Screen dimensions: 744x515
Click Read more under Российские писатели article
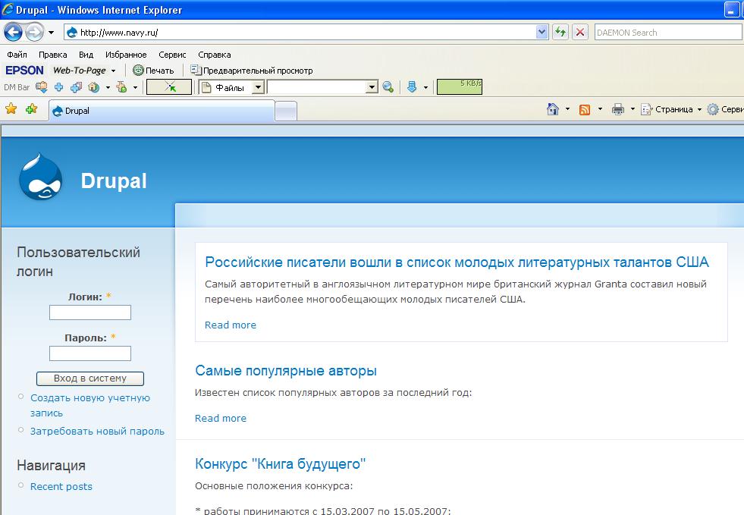point(230,325)
